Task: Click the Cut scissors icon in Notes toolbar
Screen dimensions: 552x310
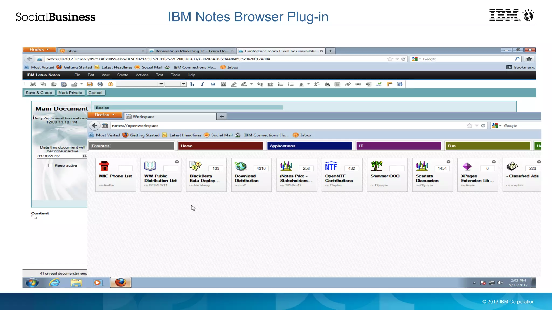Action: pos(33,84)
